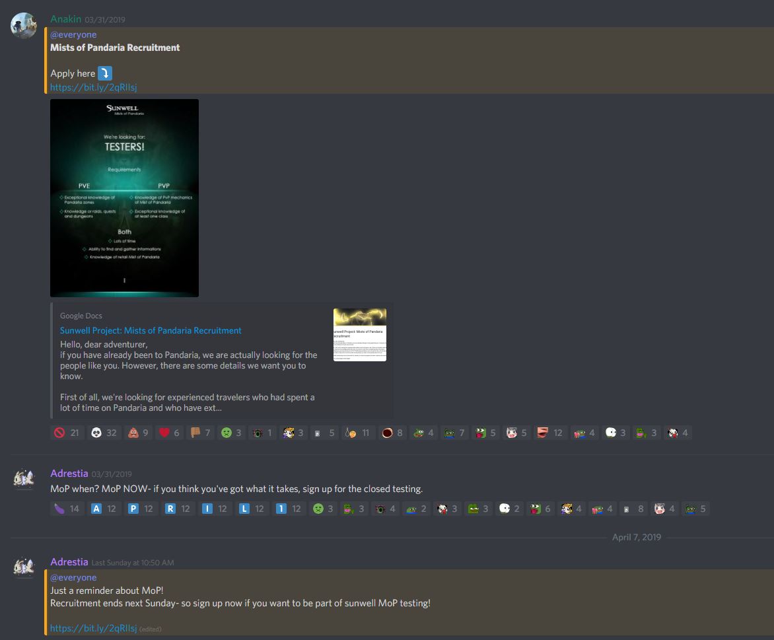This screenshot has width=774, height=640.
Task: Open Adrestia's avatar beside 'MoP when?' message
Action: click(24, 479)
